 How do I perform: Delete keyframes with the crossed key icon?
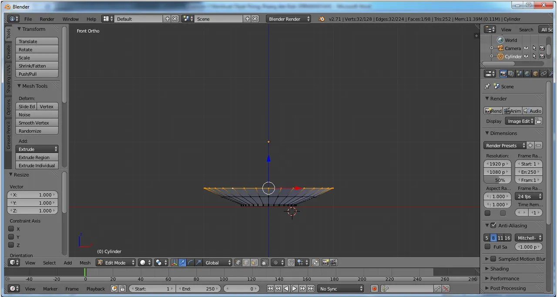446,289
